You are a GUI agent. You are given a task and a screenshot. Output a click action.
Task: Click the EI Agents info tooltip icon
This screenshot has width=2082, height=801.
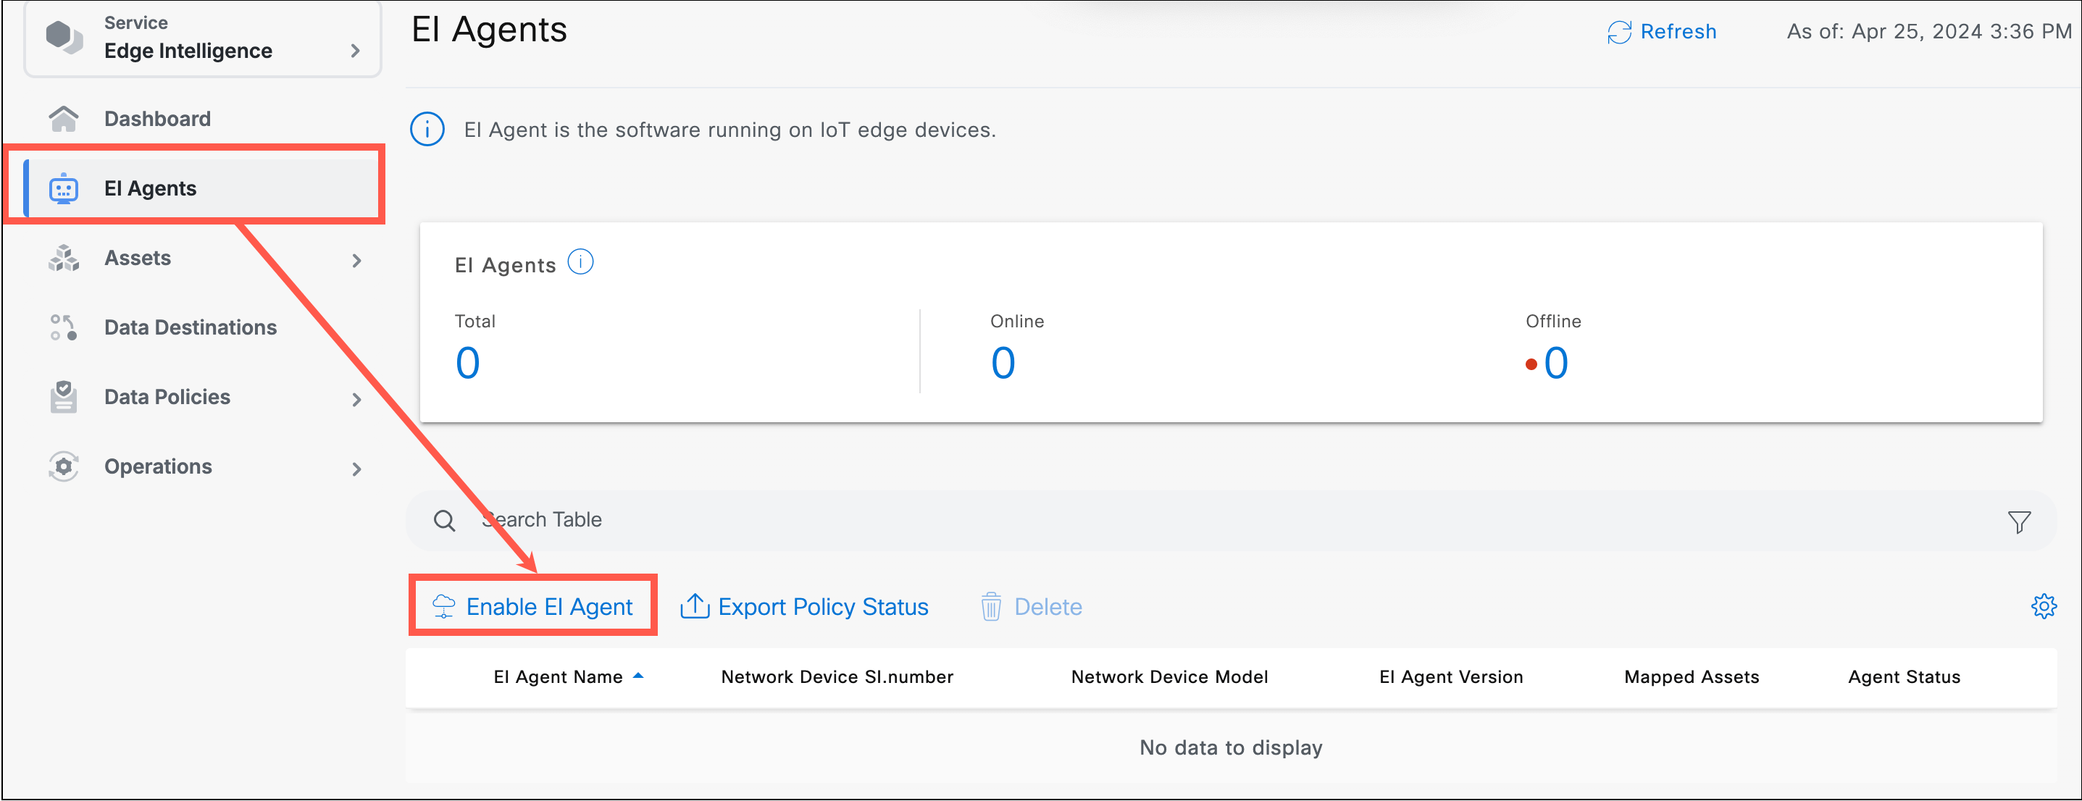pyautogui.click(x=580, y=261)
